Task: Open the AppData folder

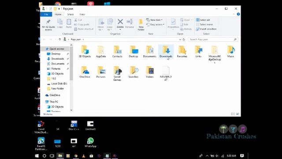Action: coord(101,52)
